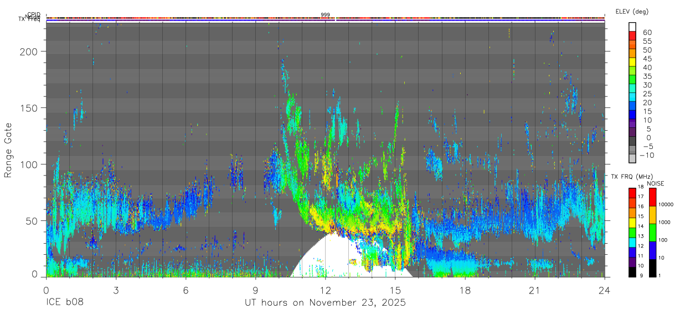This screenshot has height=314, width=680.
Task: Click the x-axis tick label '3'
Action: coord(116,290)
